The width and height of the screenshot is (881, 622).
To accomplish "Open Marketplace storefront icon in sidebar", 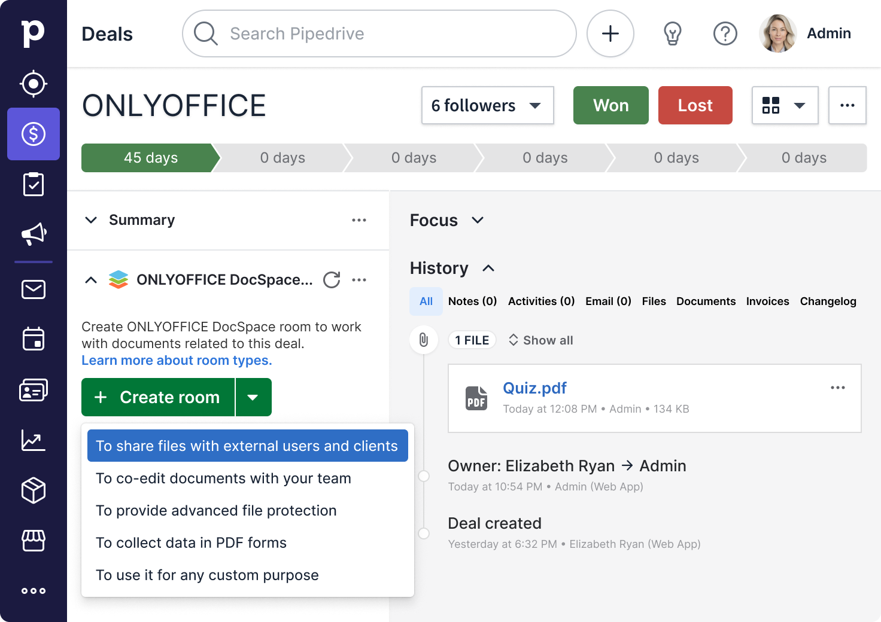I will [x=34, y=540].
